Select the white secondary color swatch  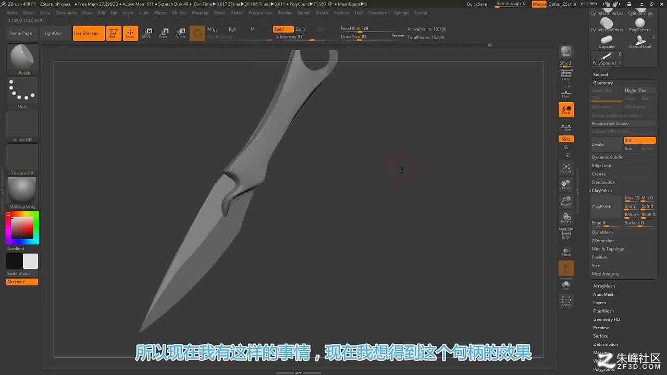coord(30,261)
